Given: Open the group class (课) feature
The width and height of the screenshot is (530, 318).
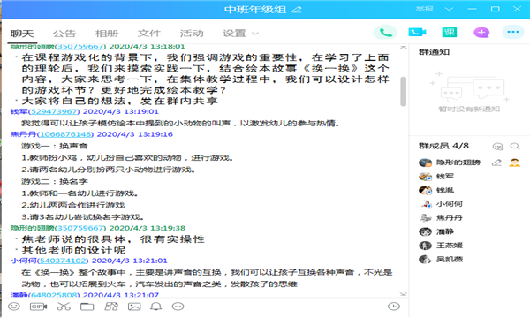Looking at the screenshot, I should click(450, 32).
